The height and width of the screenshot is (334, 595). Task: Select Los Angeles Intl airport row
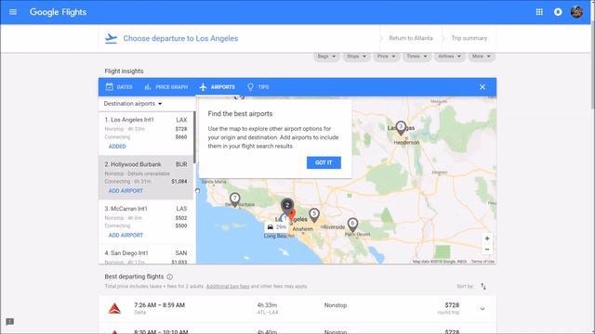[x=146, y=133]
